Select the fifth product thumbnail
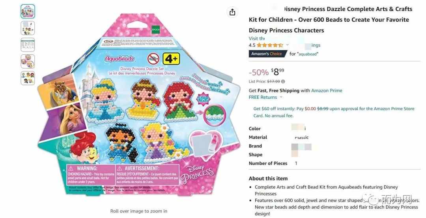Screen dimensions: 426x218 pyautogui.click(x=28, y=78)
